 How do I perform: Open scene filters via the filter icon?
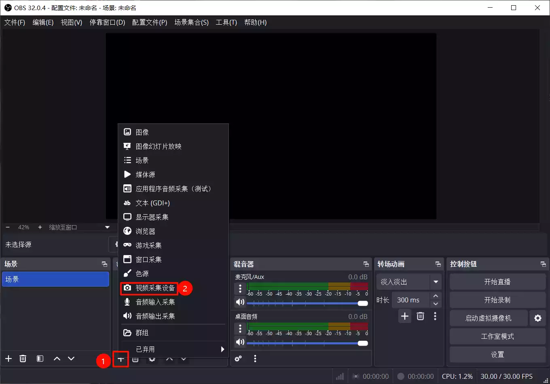40,359
